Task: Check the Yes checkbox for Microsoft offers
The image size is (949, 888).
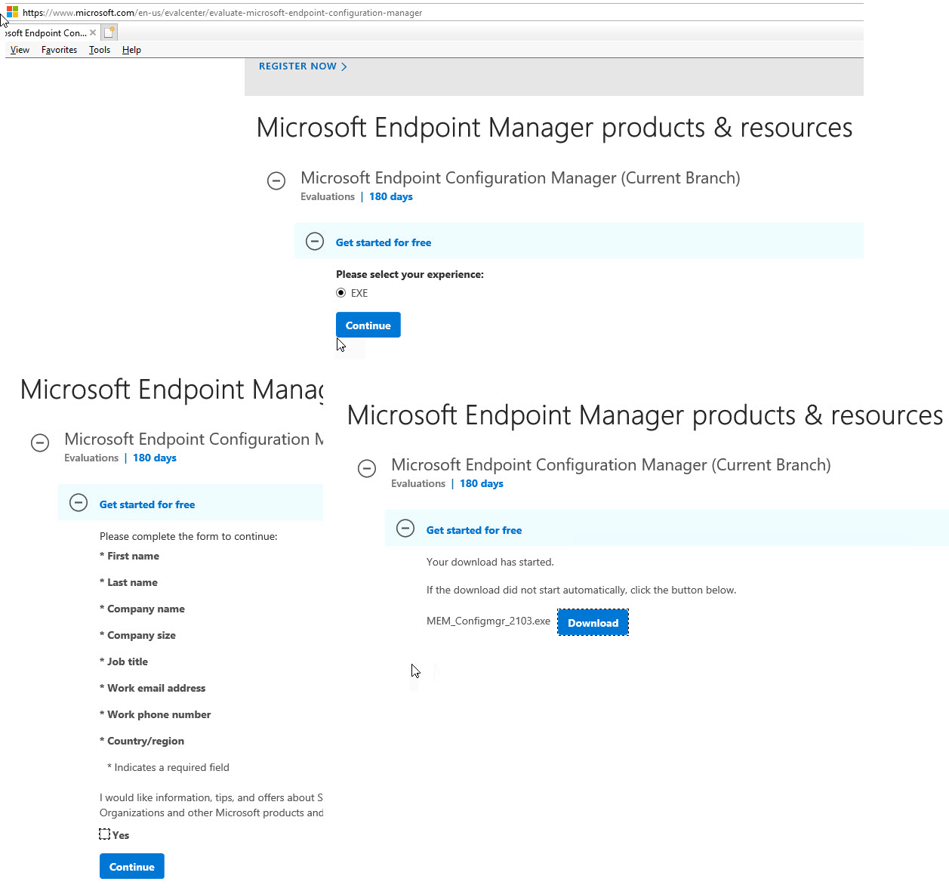Action: pyautogui.click(x=104, y=834)
